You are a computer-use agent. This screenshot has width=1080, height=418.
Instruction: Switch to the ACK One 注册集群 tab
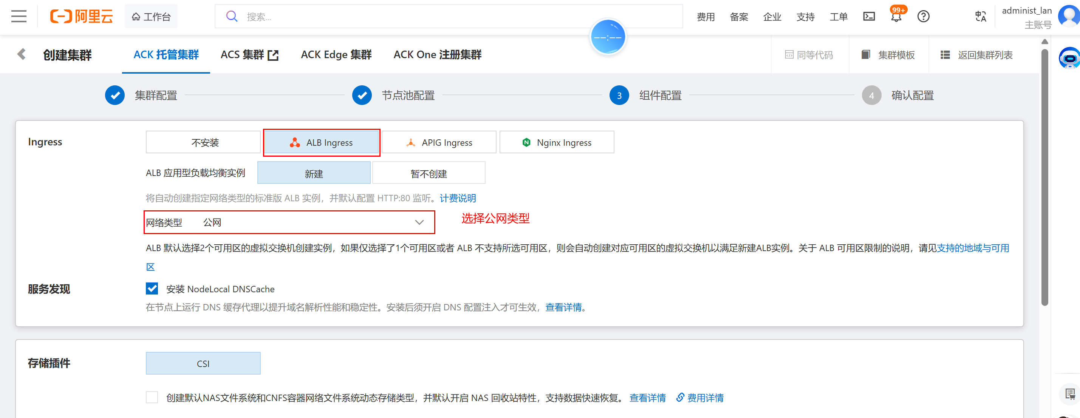pos(437,55)
